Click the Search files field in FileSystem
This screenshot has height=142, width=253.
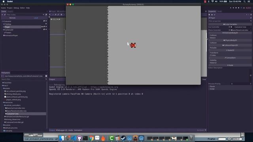pos(24,79)
